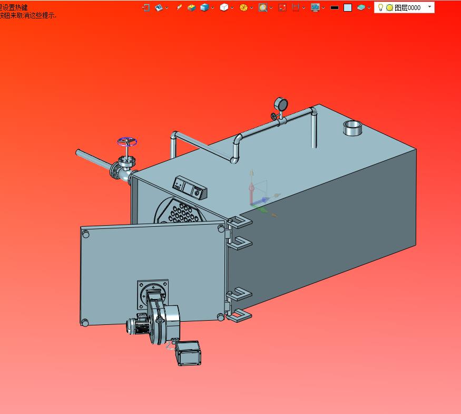Select the red dimension measure icon
Screen dimensions: 461x414
296,8
